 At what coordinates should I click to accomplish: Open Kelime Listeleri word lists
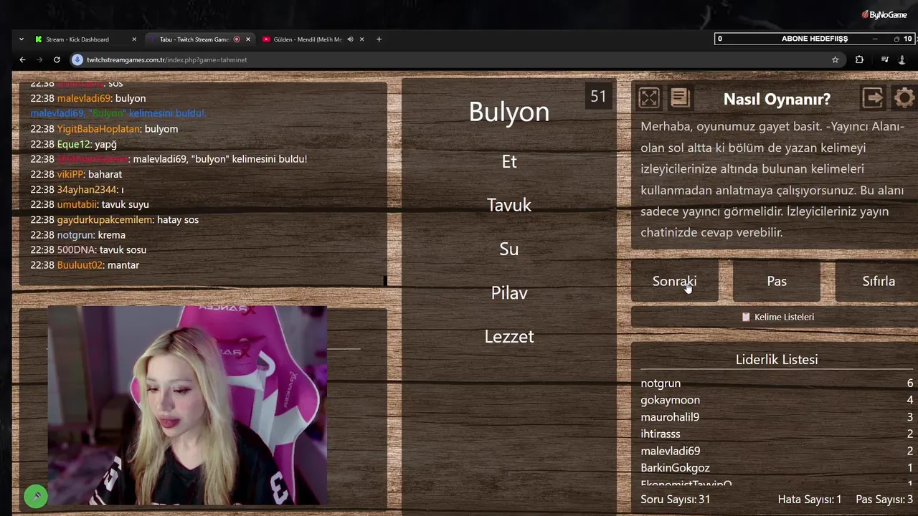coord(777,317)
